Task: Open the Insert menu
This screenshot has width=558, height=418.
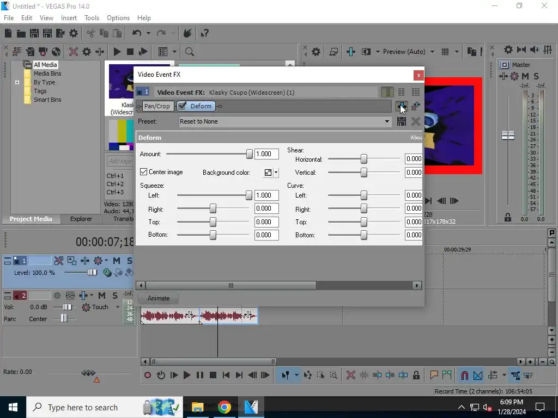Action: pyautogui.click(x=69, y=18)
